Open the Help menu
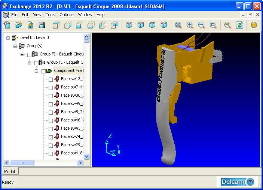263x190 pixels. (x=101, y=15)
